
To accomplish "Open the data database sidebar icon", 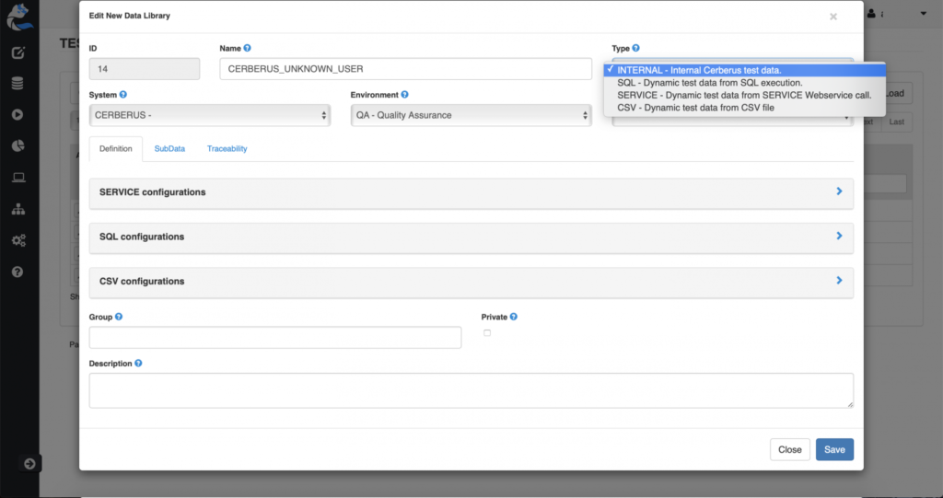I will [17, 84].
